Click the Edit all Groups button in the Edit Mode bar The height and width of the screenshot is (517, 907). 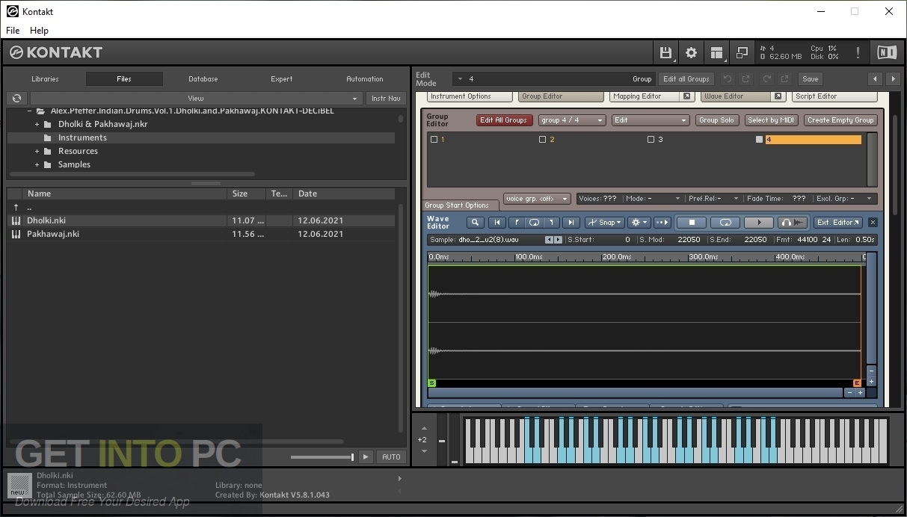click(686, 78)
